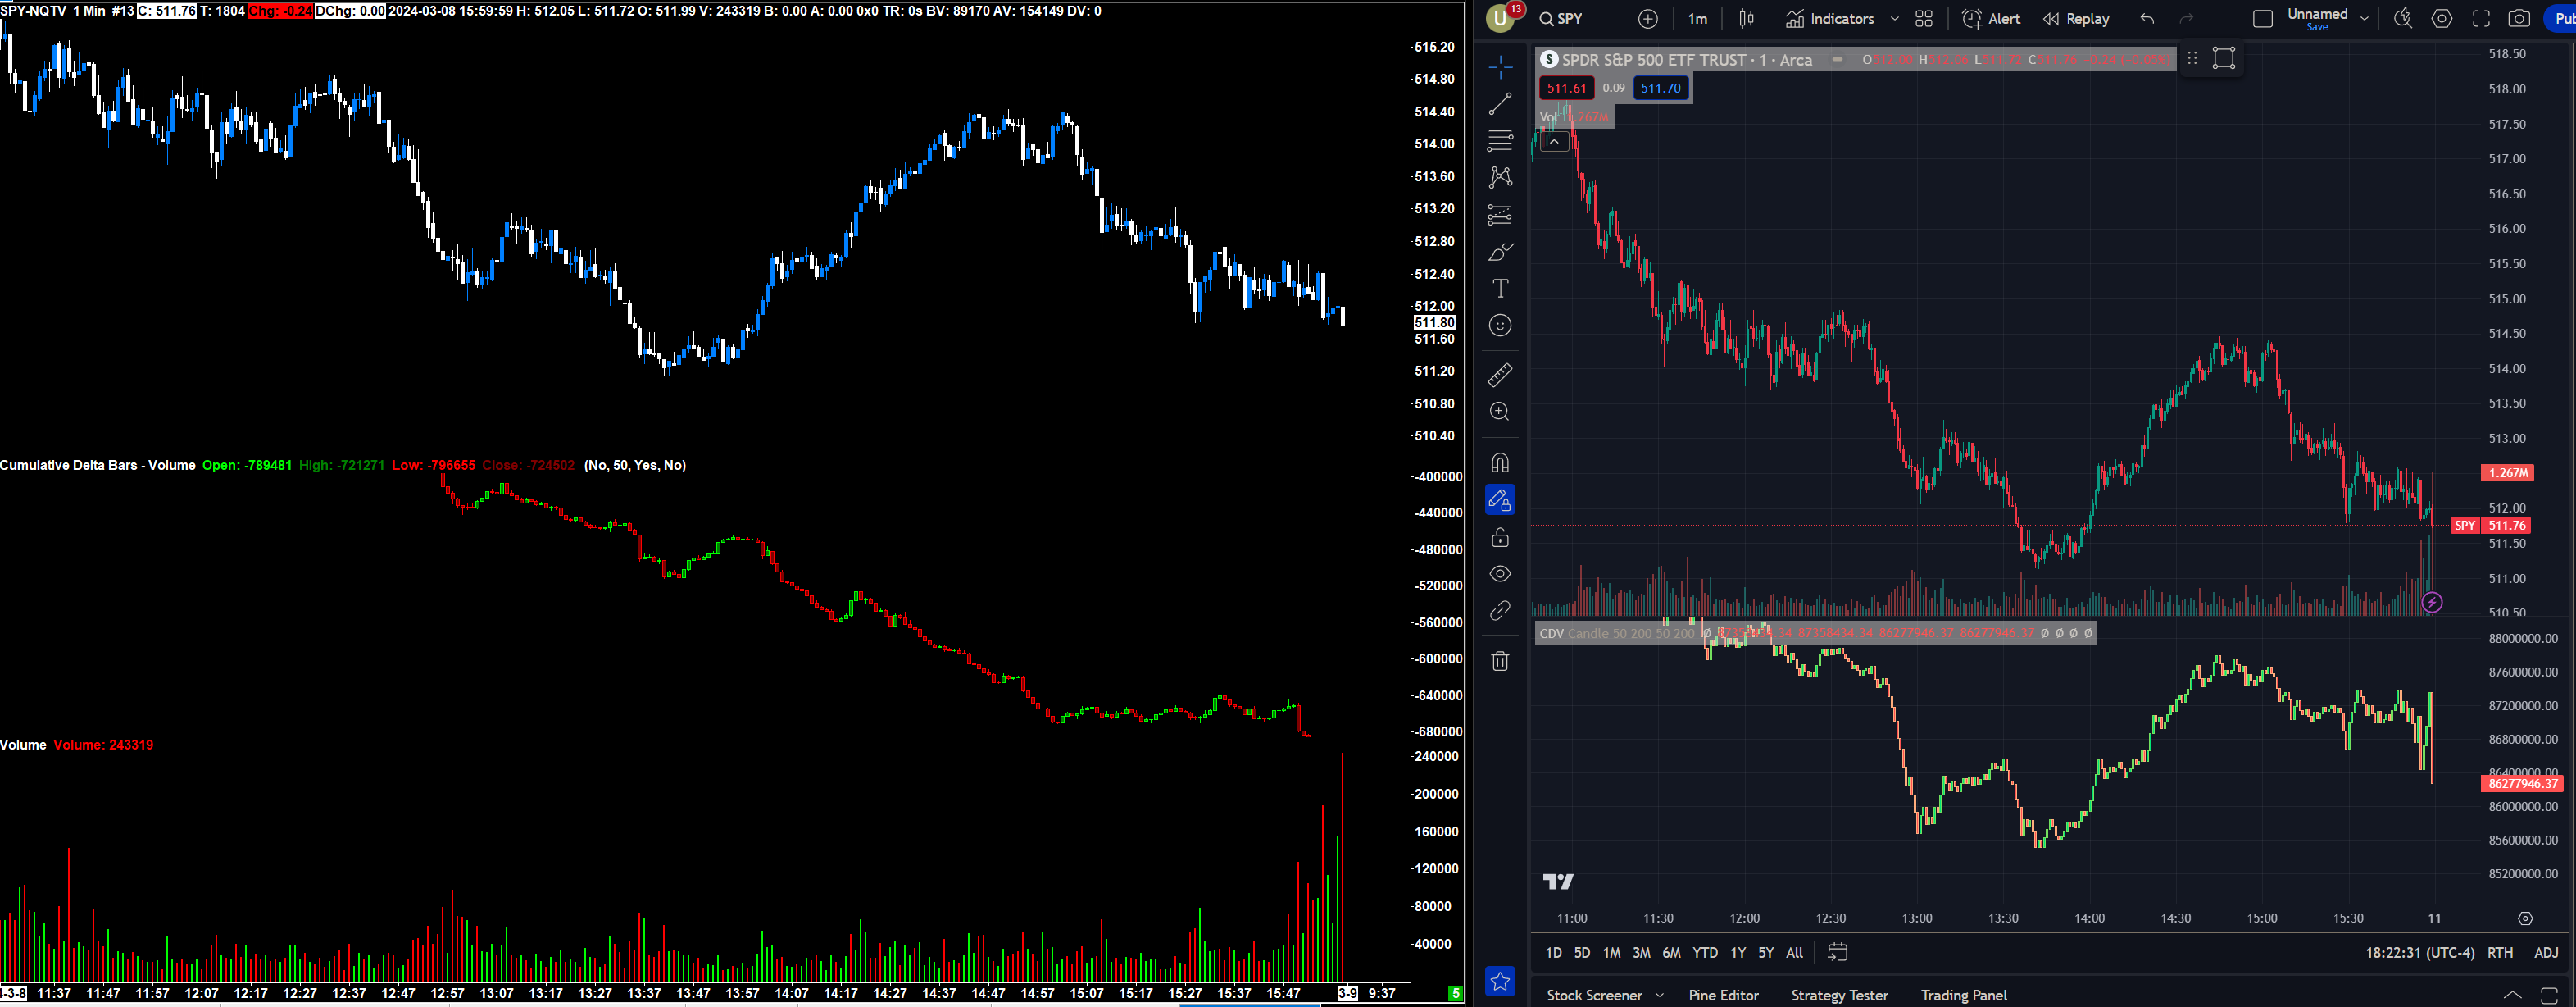Screen dimensions: 2576x1007
Task: Select the crosshair cursor tool
Action: 1500,67
